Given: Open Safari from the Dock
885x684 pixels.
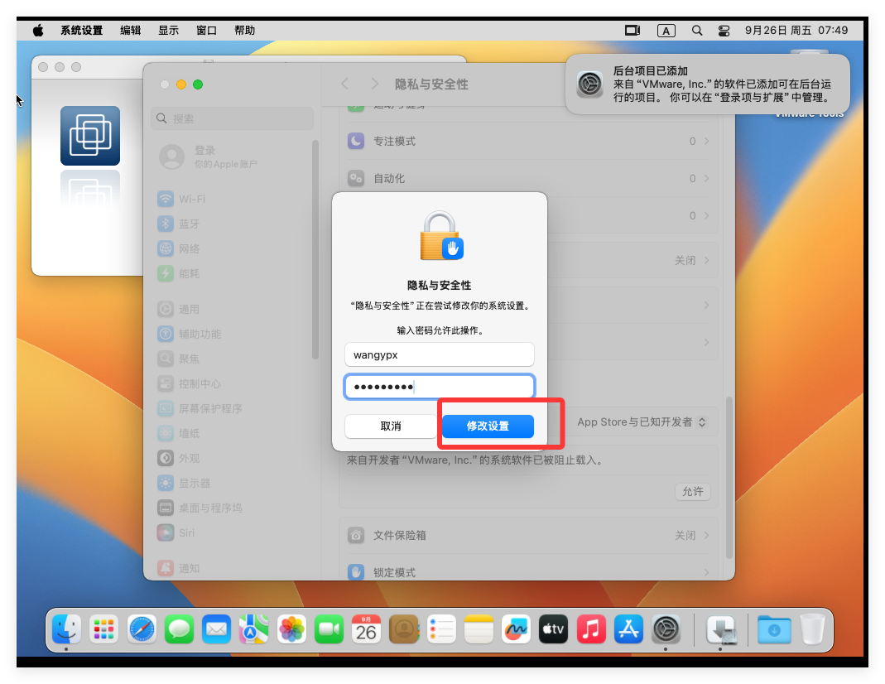Looking at the screenshot, I should 142,629.
